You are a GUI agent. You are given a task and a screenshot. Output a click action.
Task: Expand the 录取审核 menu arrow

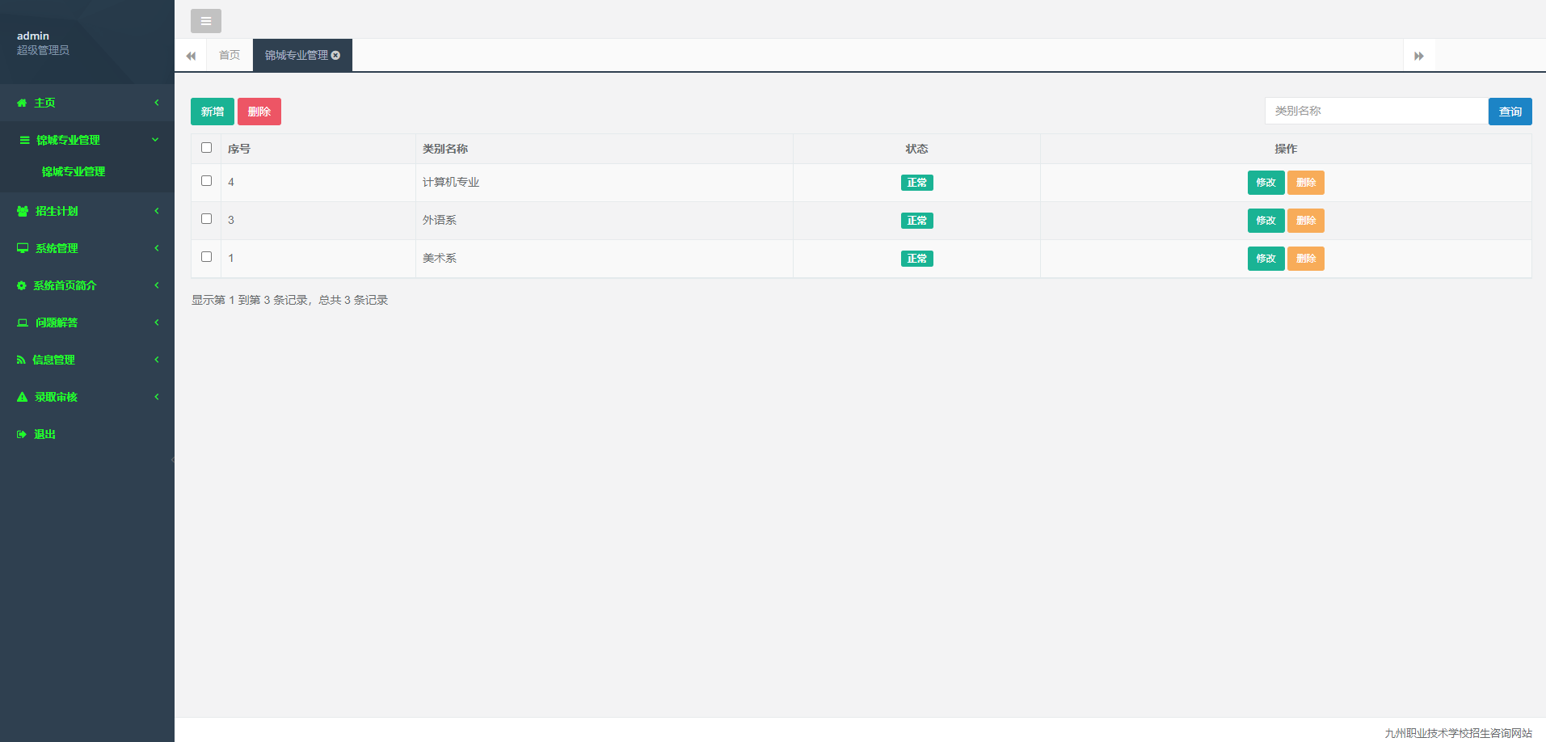coord(156,397)
